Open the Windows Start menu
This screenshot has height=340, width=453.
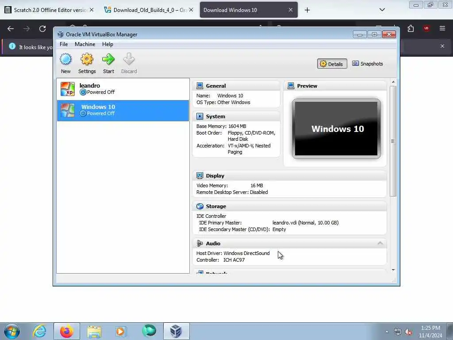click(12, 331)
